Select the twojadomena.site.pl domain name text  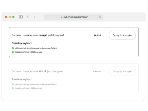point(34,71)
